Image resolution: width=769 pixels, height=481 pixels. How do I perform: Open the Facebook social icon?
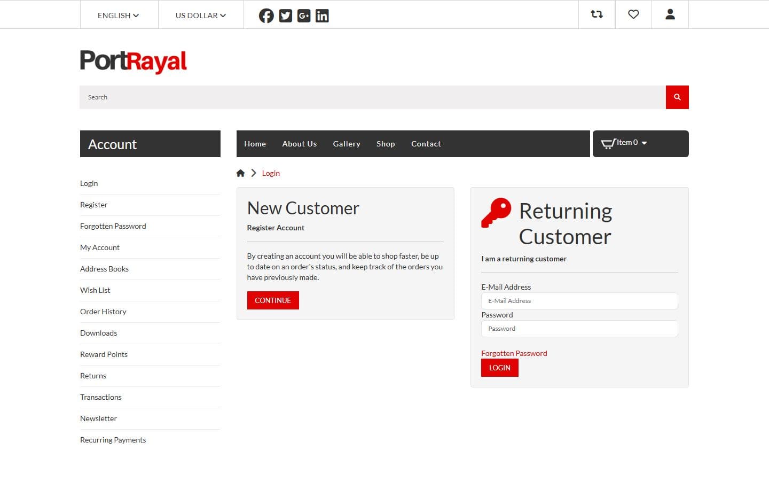click(266, 15)
